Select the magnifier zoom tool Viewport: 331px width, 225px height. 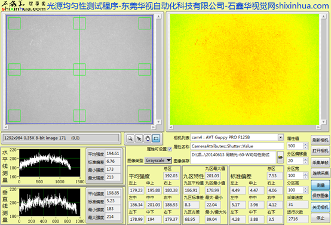pos(130,138)
